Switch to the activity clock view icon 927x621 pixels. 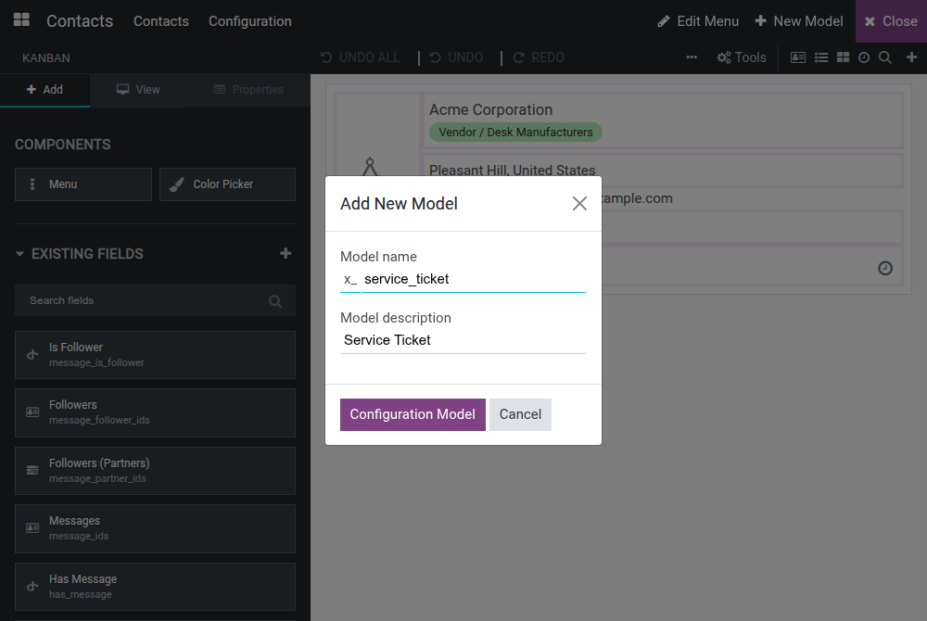coord(864,57)
